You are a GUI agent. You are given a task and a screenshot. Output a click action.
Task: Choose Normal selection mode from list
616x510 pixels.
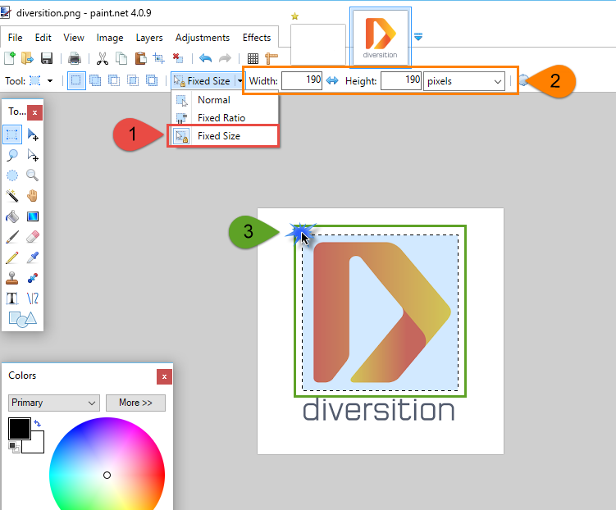224,100
